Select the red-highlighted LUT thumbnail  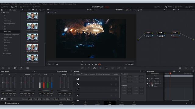pos(32,47)
